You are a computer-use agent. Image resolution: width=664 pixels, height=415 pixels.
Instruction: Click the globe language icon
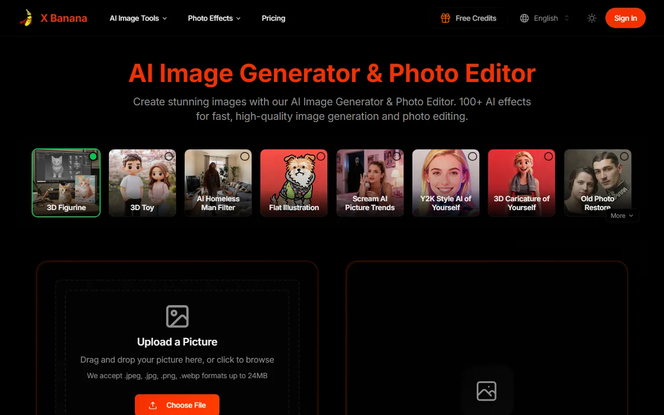click(524, 18)
